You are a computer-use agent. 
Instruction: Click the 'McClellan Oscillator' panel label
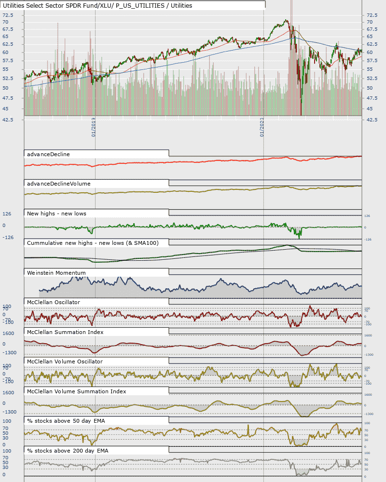[x=54, y=303]
